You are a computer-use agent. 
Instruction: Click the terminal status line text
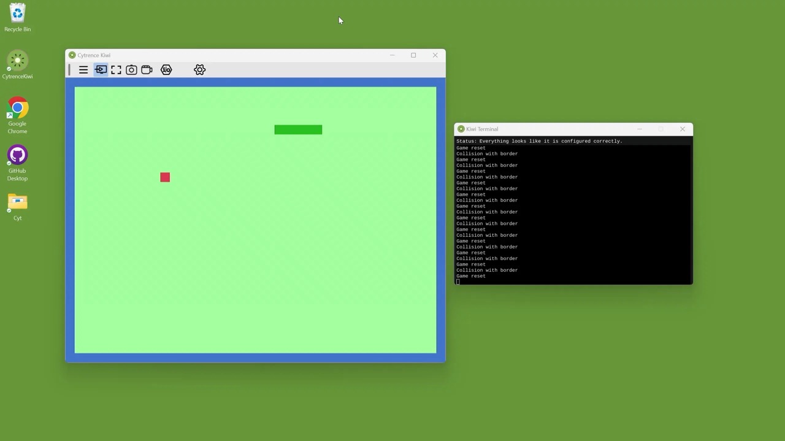tap(539, 141)
